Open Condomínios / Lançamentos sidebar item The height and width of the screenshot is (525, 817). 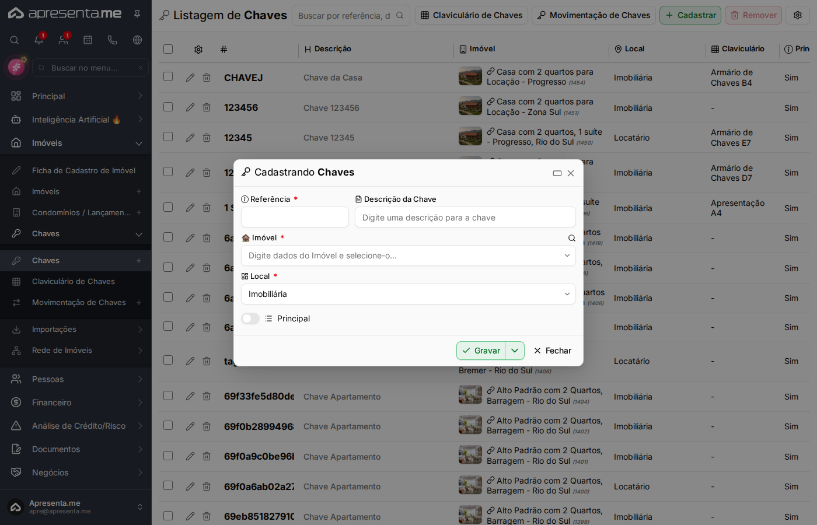click(76, 213)
